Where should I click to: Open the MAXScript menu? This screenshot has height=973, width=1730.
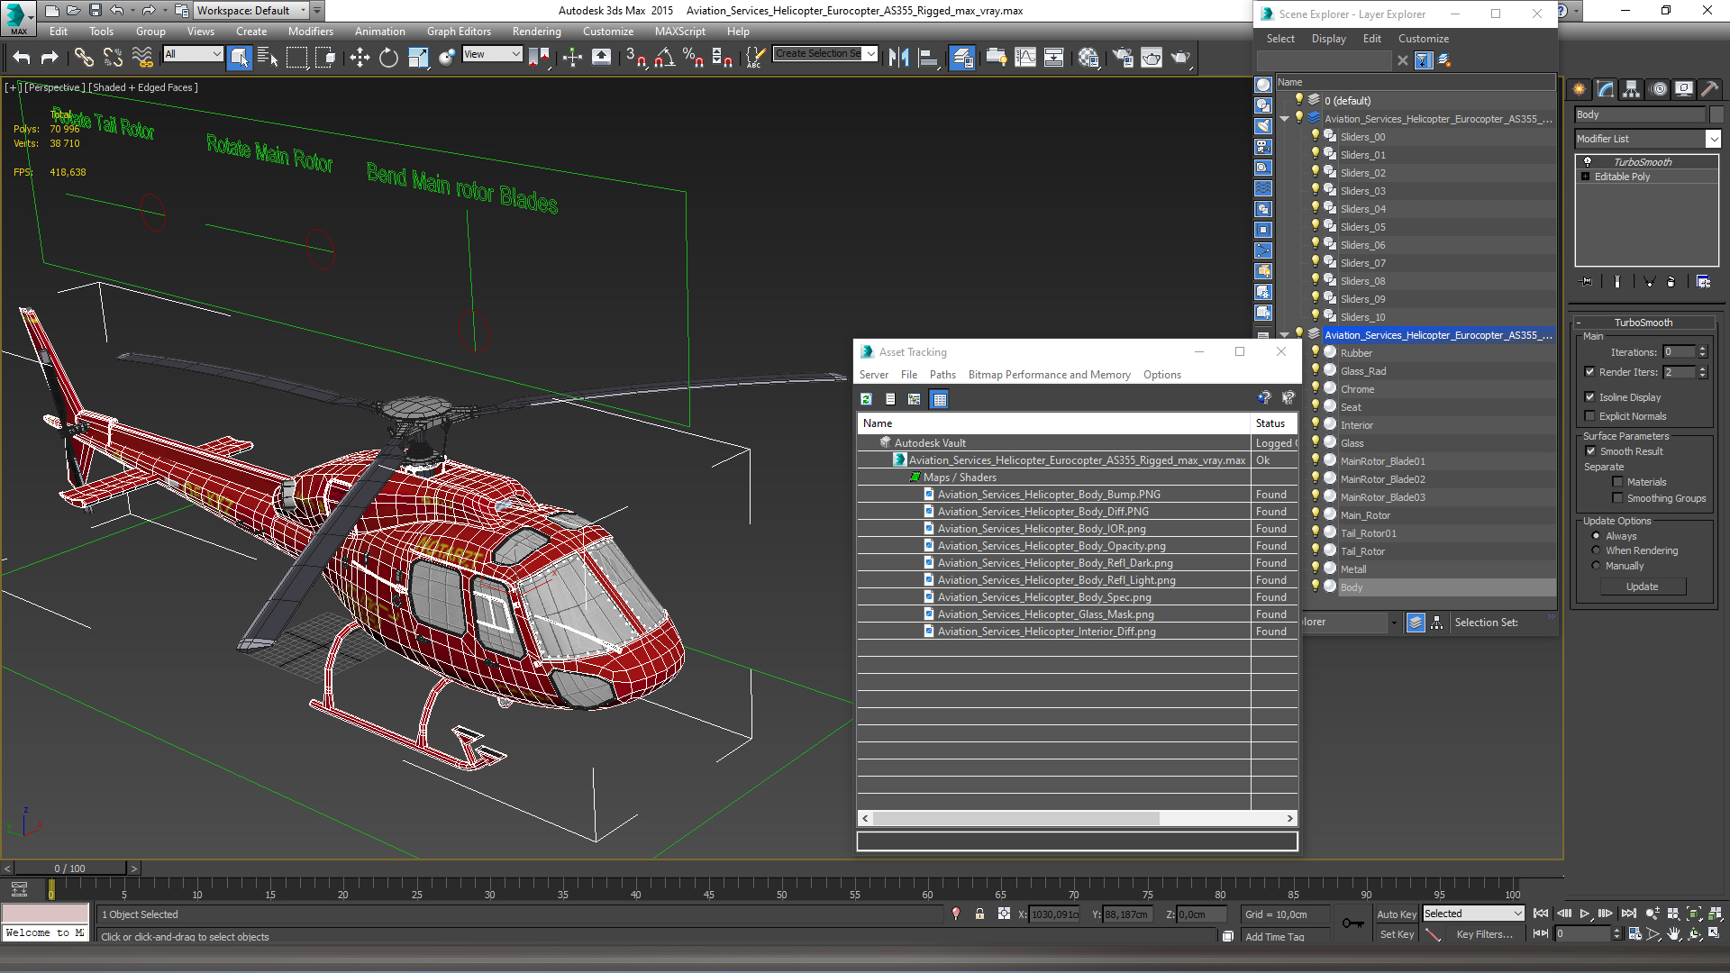(x=680, y=32)
